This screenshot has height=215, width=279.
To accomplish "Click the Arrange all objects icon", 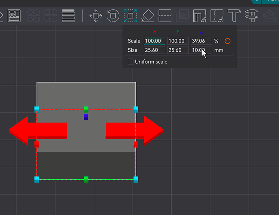I will click(14, 16).
